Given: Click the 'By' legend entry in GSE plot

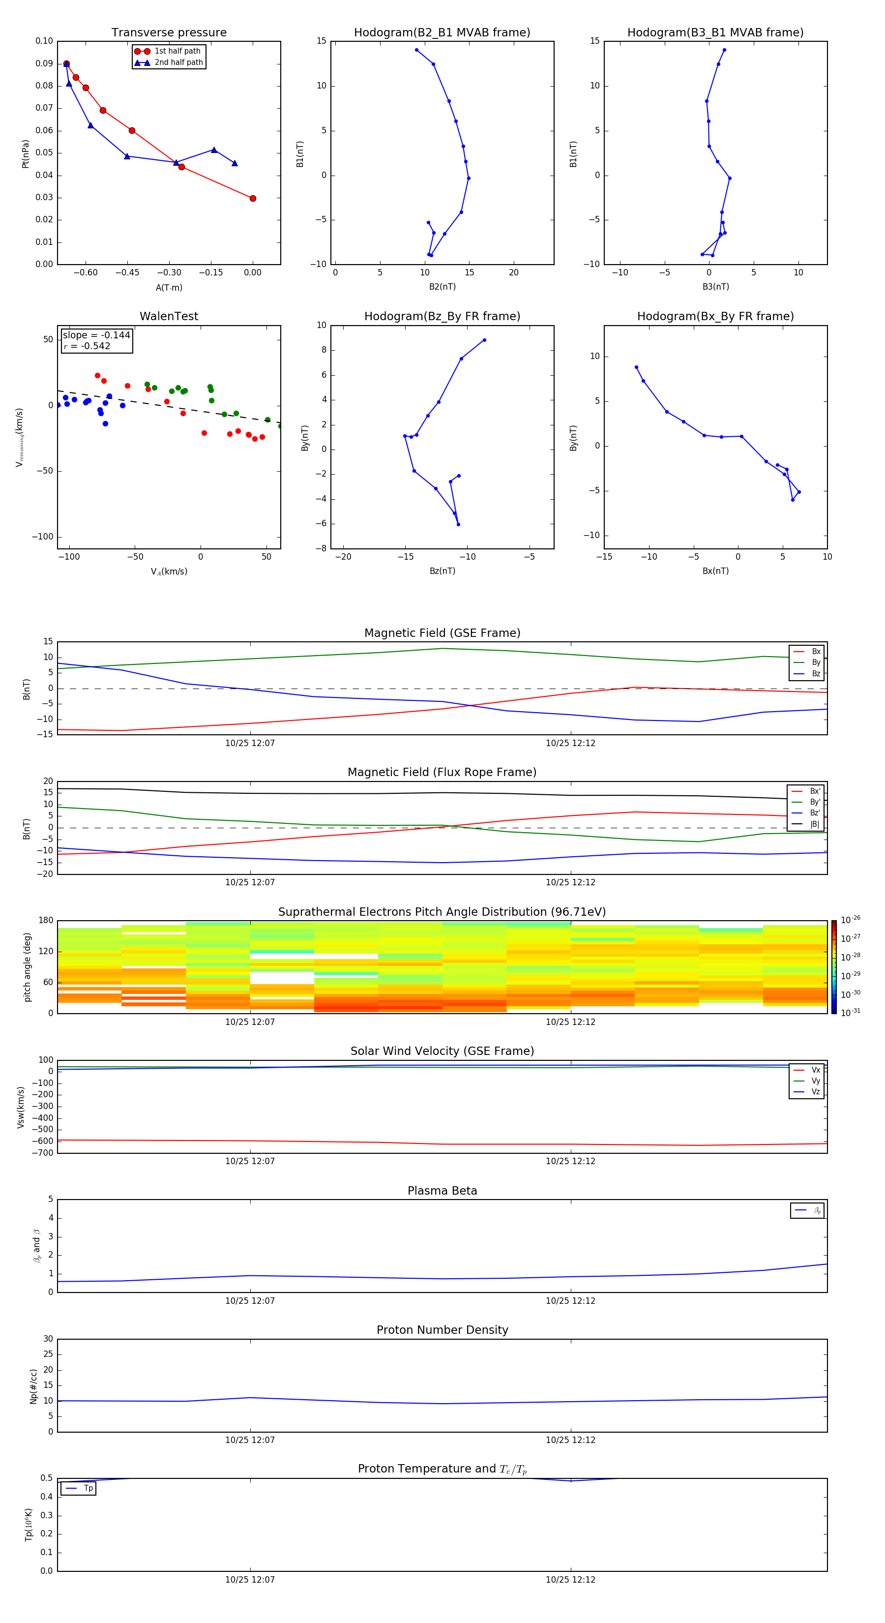Looking at the screenshot, I should pyautogui.click(x=807, y=662).
